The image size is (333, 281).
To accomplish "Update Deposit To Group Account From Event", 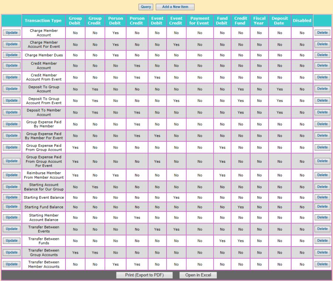I will (x=12, y=100).
